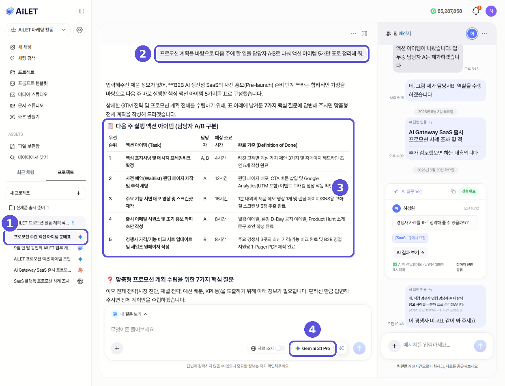Screen dimensions: 505x386
Task: Open AI 결과 보기
Action: (x=410, y=253)
